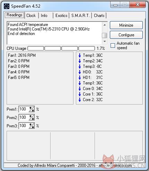Image resolution: width=149 pixels, height=171 pixels.
Task: Select the 'Fan1: 2616 RPM' reading
Action: [22, 55]
